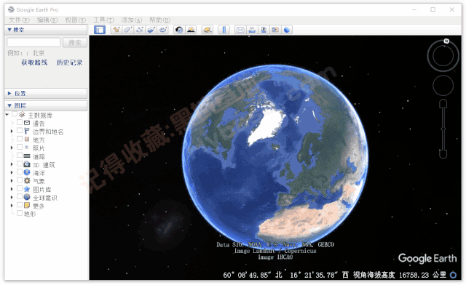Click the 边界和地名 flag icon
The width and height of the screenshot is (466, 285).
[x=27, y=131]
